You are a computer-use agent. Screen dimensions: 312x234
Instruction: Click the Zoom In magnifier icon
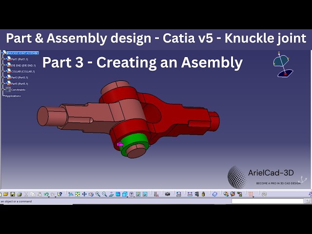click(x=97, y=194)
